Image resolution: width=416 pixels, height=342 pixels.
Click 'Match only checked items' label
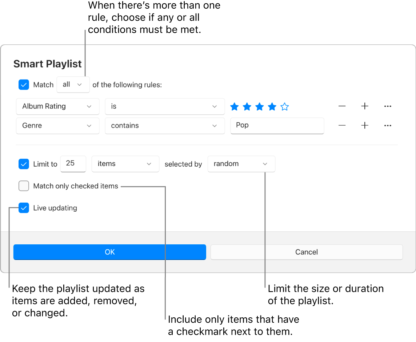pyautogui.click(x=76, y=186)
